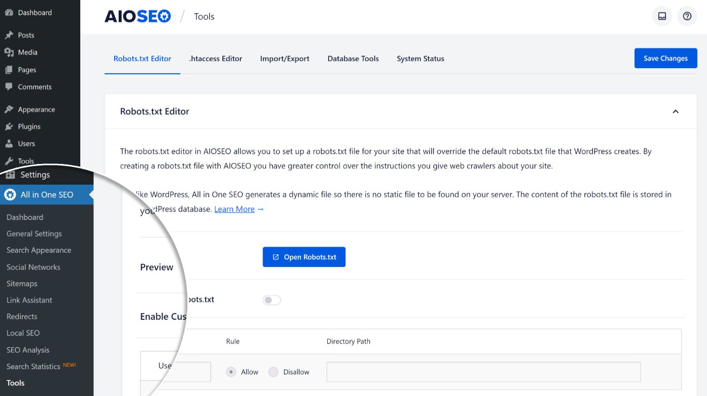This screenshot has height=396, width=707.
Task: Open Link Assistant submenu item
Action: point(29,300)
